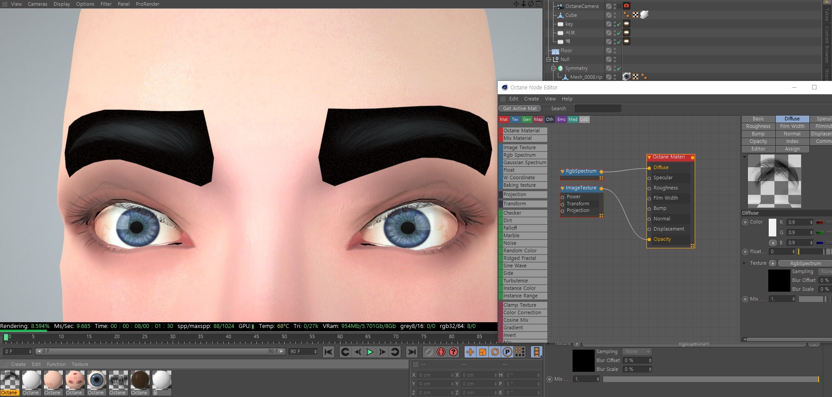Play the animation forwards
The image size is (832, 397).
[x=370, y=352]
